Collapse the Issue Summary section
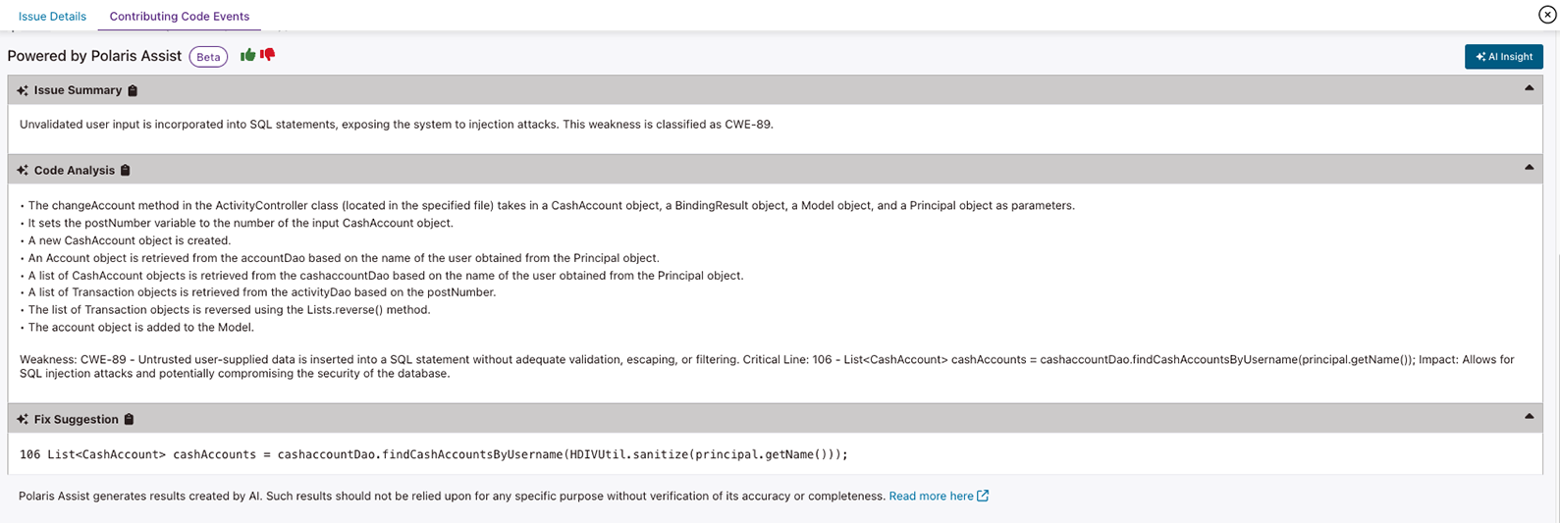1560x523 pixels. point(1529,88)
